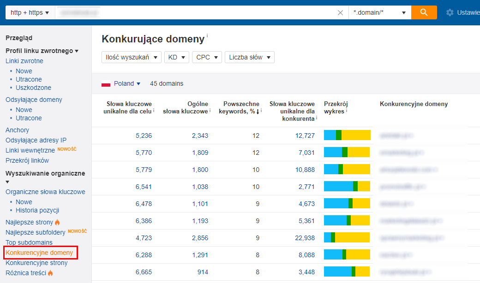
Task: Go to Organiczne słowa kluczowe in sidebar
Action: click(45, 192)
